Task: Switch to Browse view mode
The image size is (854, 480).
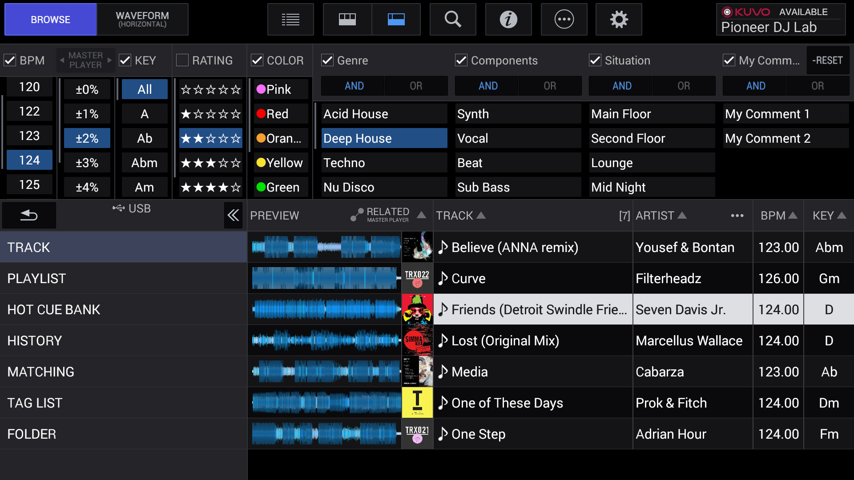Action: coord(50,20)
